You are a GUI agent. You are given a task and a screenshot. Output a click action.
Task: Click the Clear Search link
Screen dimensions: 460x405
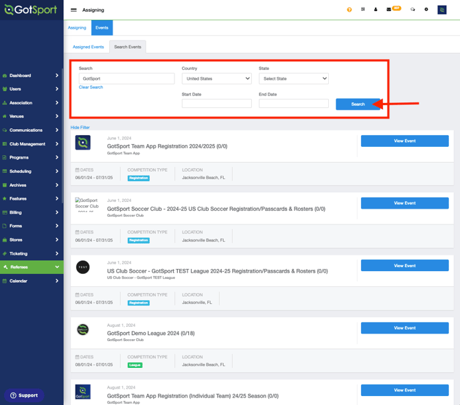tap(91, 87)
